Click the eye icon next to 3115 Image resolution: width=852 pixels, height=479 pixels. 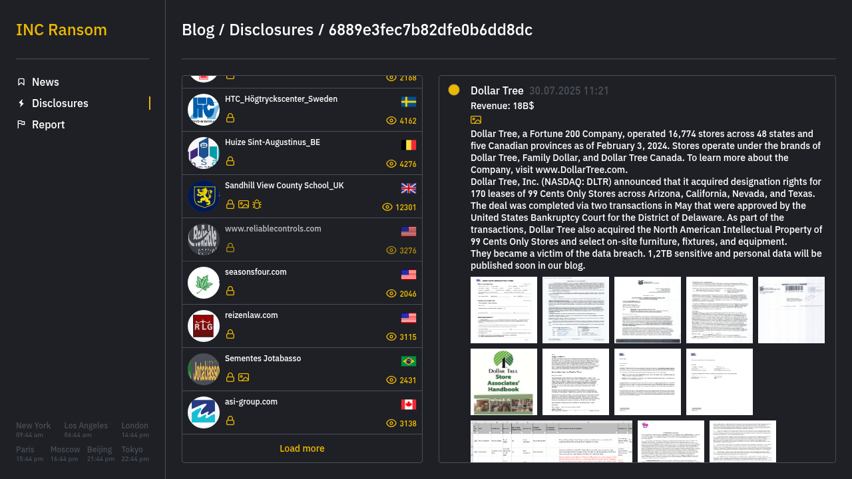391,337
